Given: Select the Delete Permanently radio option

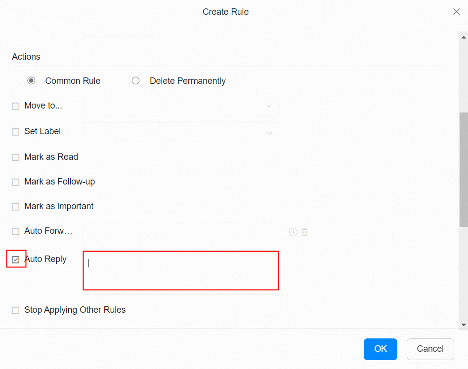Looking at the screenshot, I should 136,81.
